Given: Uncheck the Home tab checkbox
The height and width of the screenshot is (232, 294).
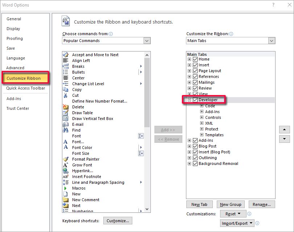Looking at the screenshot, I should 195,59.
